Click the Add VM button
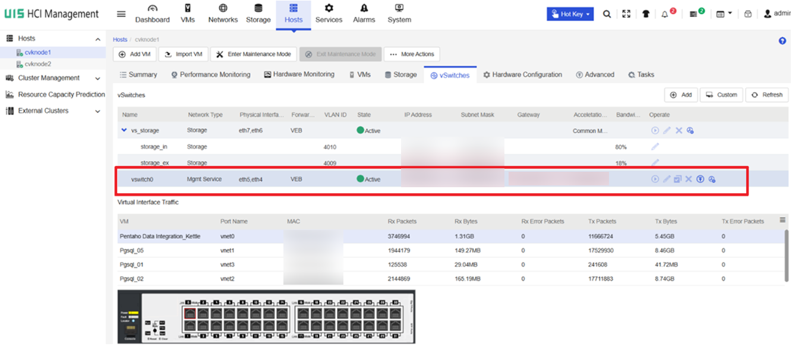Image resolution: width=792 pixels, height=356 pixels. point(134,54)
